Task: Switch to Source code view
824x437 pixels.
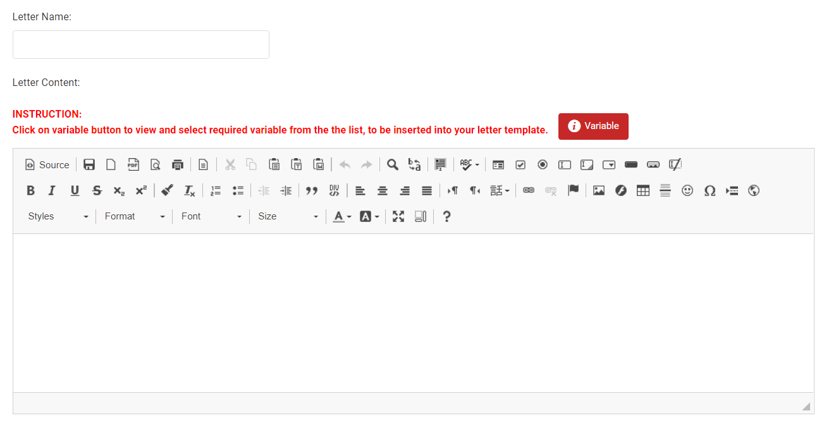Action: tap(47, 164)
